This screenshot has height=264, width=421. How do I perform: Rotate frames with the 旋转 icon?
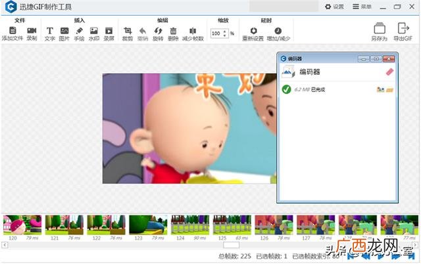[x=158, y=31]
